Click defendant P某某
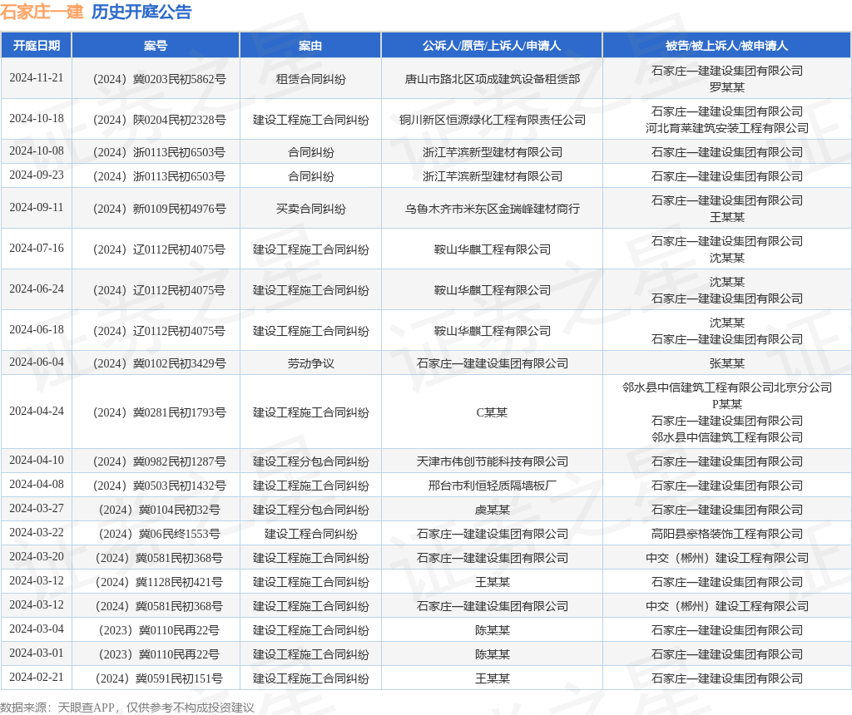The height and width of the screenshot is (715, 852). (x=726, y=404)
